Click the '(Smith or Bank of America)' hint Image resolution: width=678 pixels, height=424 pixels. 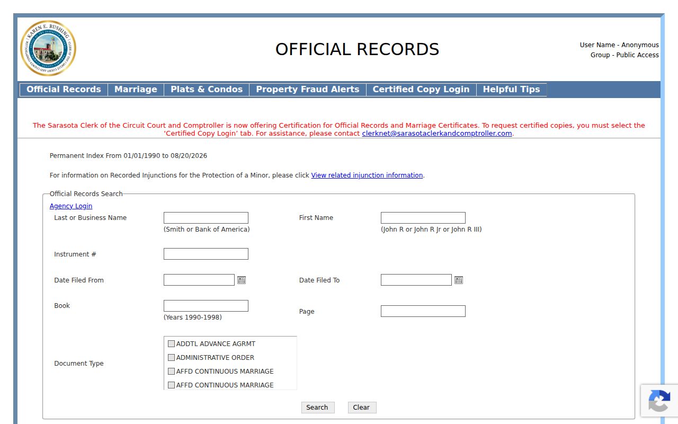207,229
